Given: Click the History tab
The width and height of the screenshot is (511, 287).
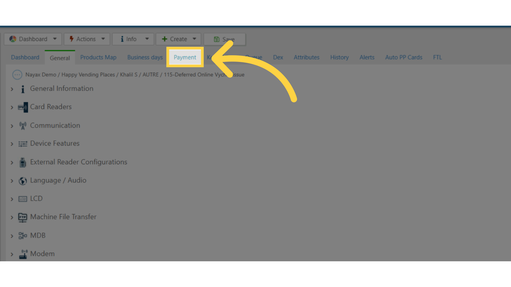Looking at the screenshot, I should pyautogui.click(x=339, y=57).
